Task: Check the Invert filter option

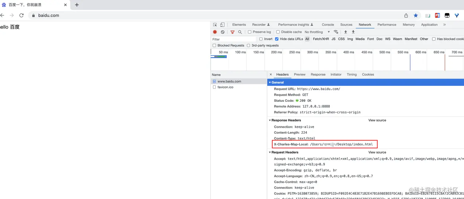Action: [x=261, y=39]
